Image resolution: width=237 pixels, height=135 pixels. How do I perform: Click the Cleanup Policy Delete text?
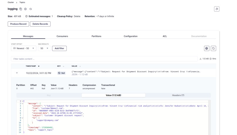coord(69,16)
